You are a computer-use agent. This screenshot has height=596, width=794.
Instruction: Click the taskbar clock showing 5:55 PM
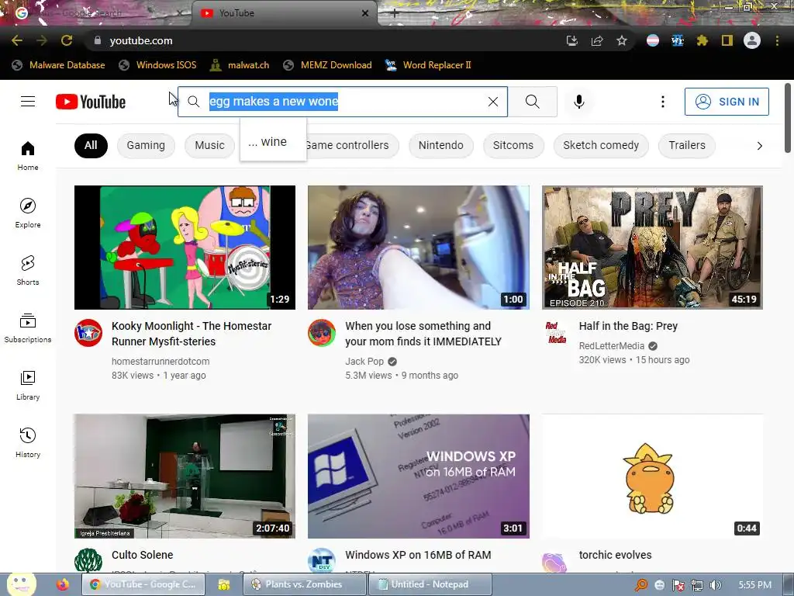tap(754, 585)
